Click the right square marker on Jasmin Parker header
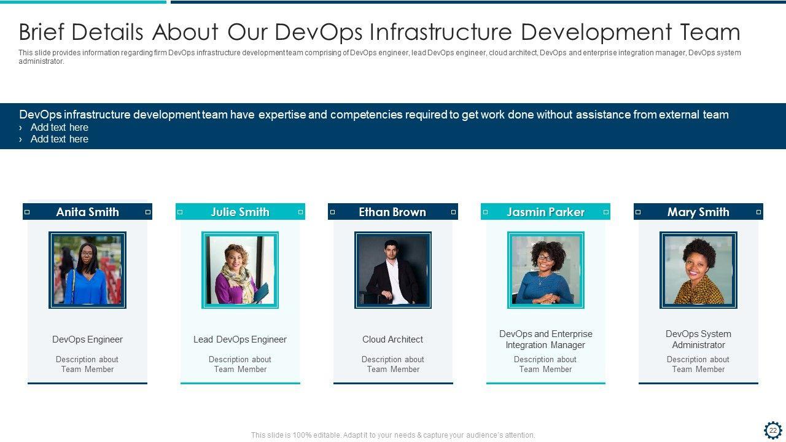786x442 pixels. [x=606, y=212]
